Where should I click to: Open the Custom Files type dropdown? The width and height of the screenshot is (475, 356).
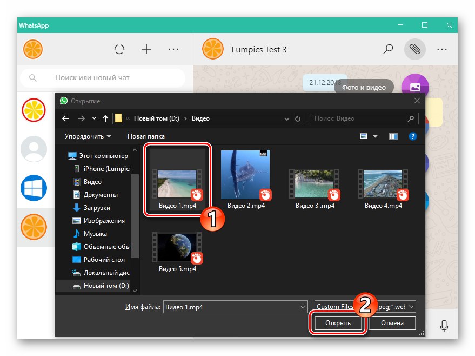pos(365,307)
